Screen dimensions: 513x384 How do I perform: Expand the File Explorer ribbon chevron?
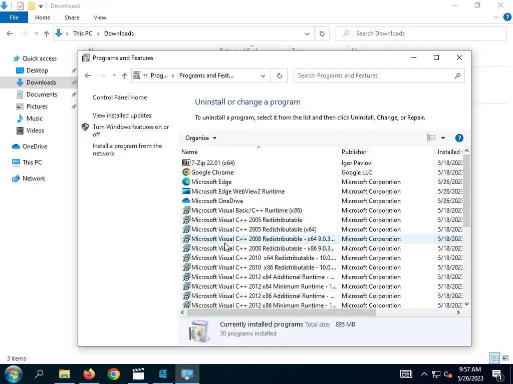496,17
